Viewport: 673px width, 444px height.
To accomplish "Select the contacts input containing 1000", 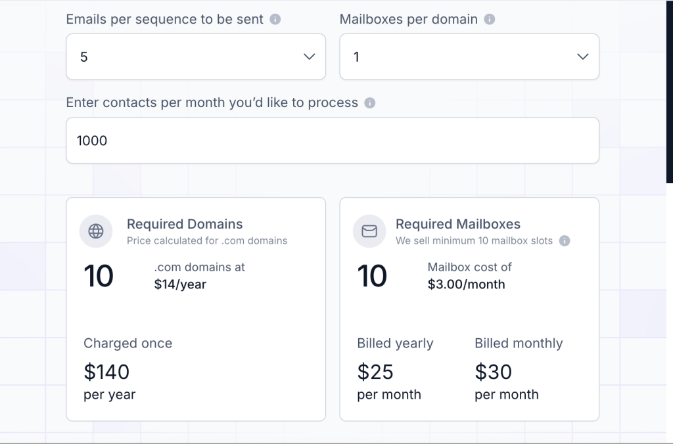I will (332, 140).
